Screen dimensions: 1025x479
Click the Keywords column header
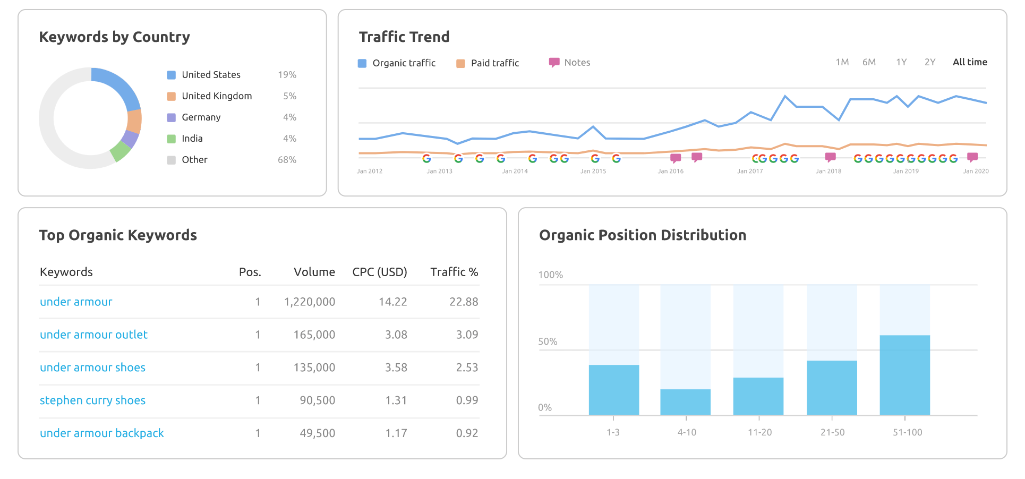click(66, 272)
